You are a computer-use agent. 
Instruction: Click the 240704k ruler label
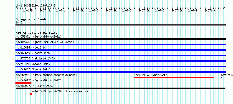click(111, 10)
